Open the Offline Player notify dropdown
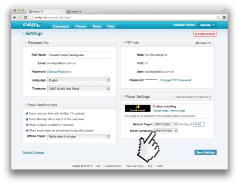Screen dimensions: 239x185 point(78,136)
